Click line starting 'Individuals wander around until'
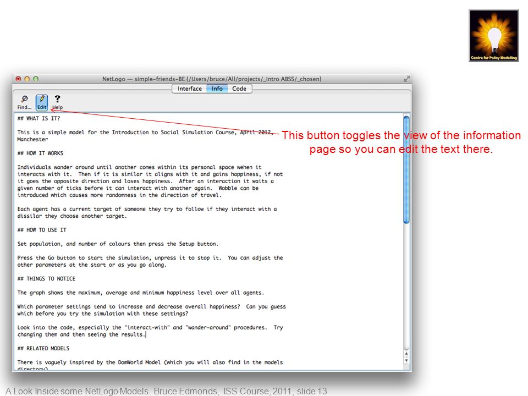 pyautogui.click(x=139, y=167)
